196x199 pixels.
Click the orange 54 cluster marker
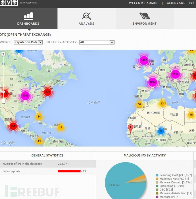(x=39, y=117)
